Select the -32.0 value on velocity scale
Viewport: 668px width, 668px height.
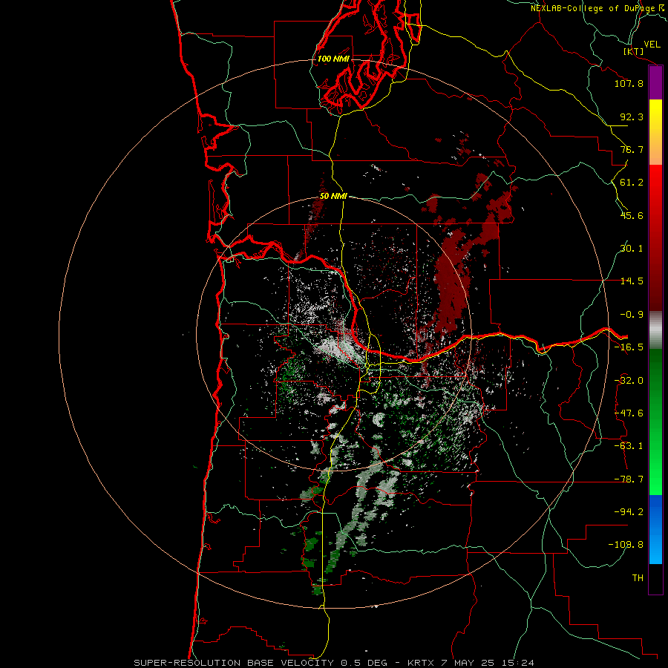pos(629,381)
